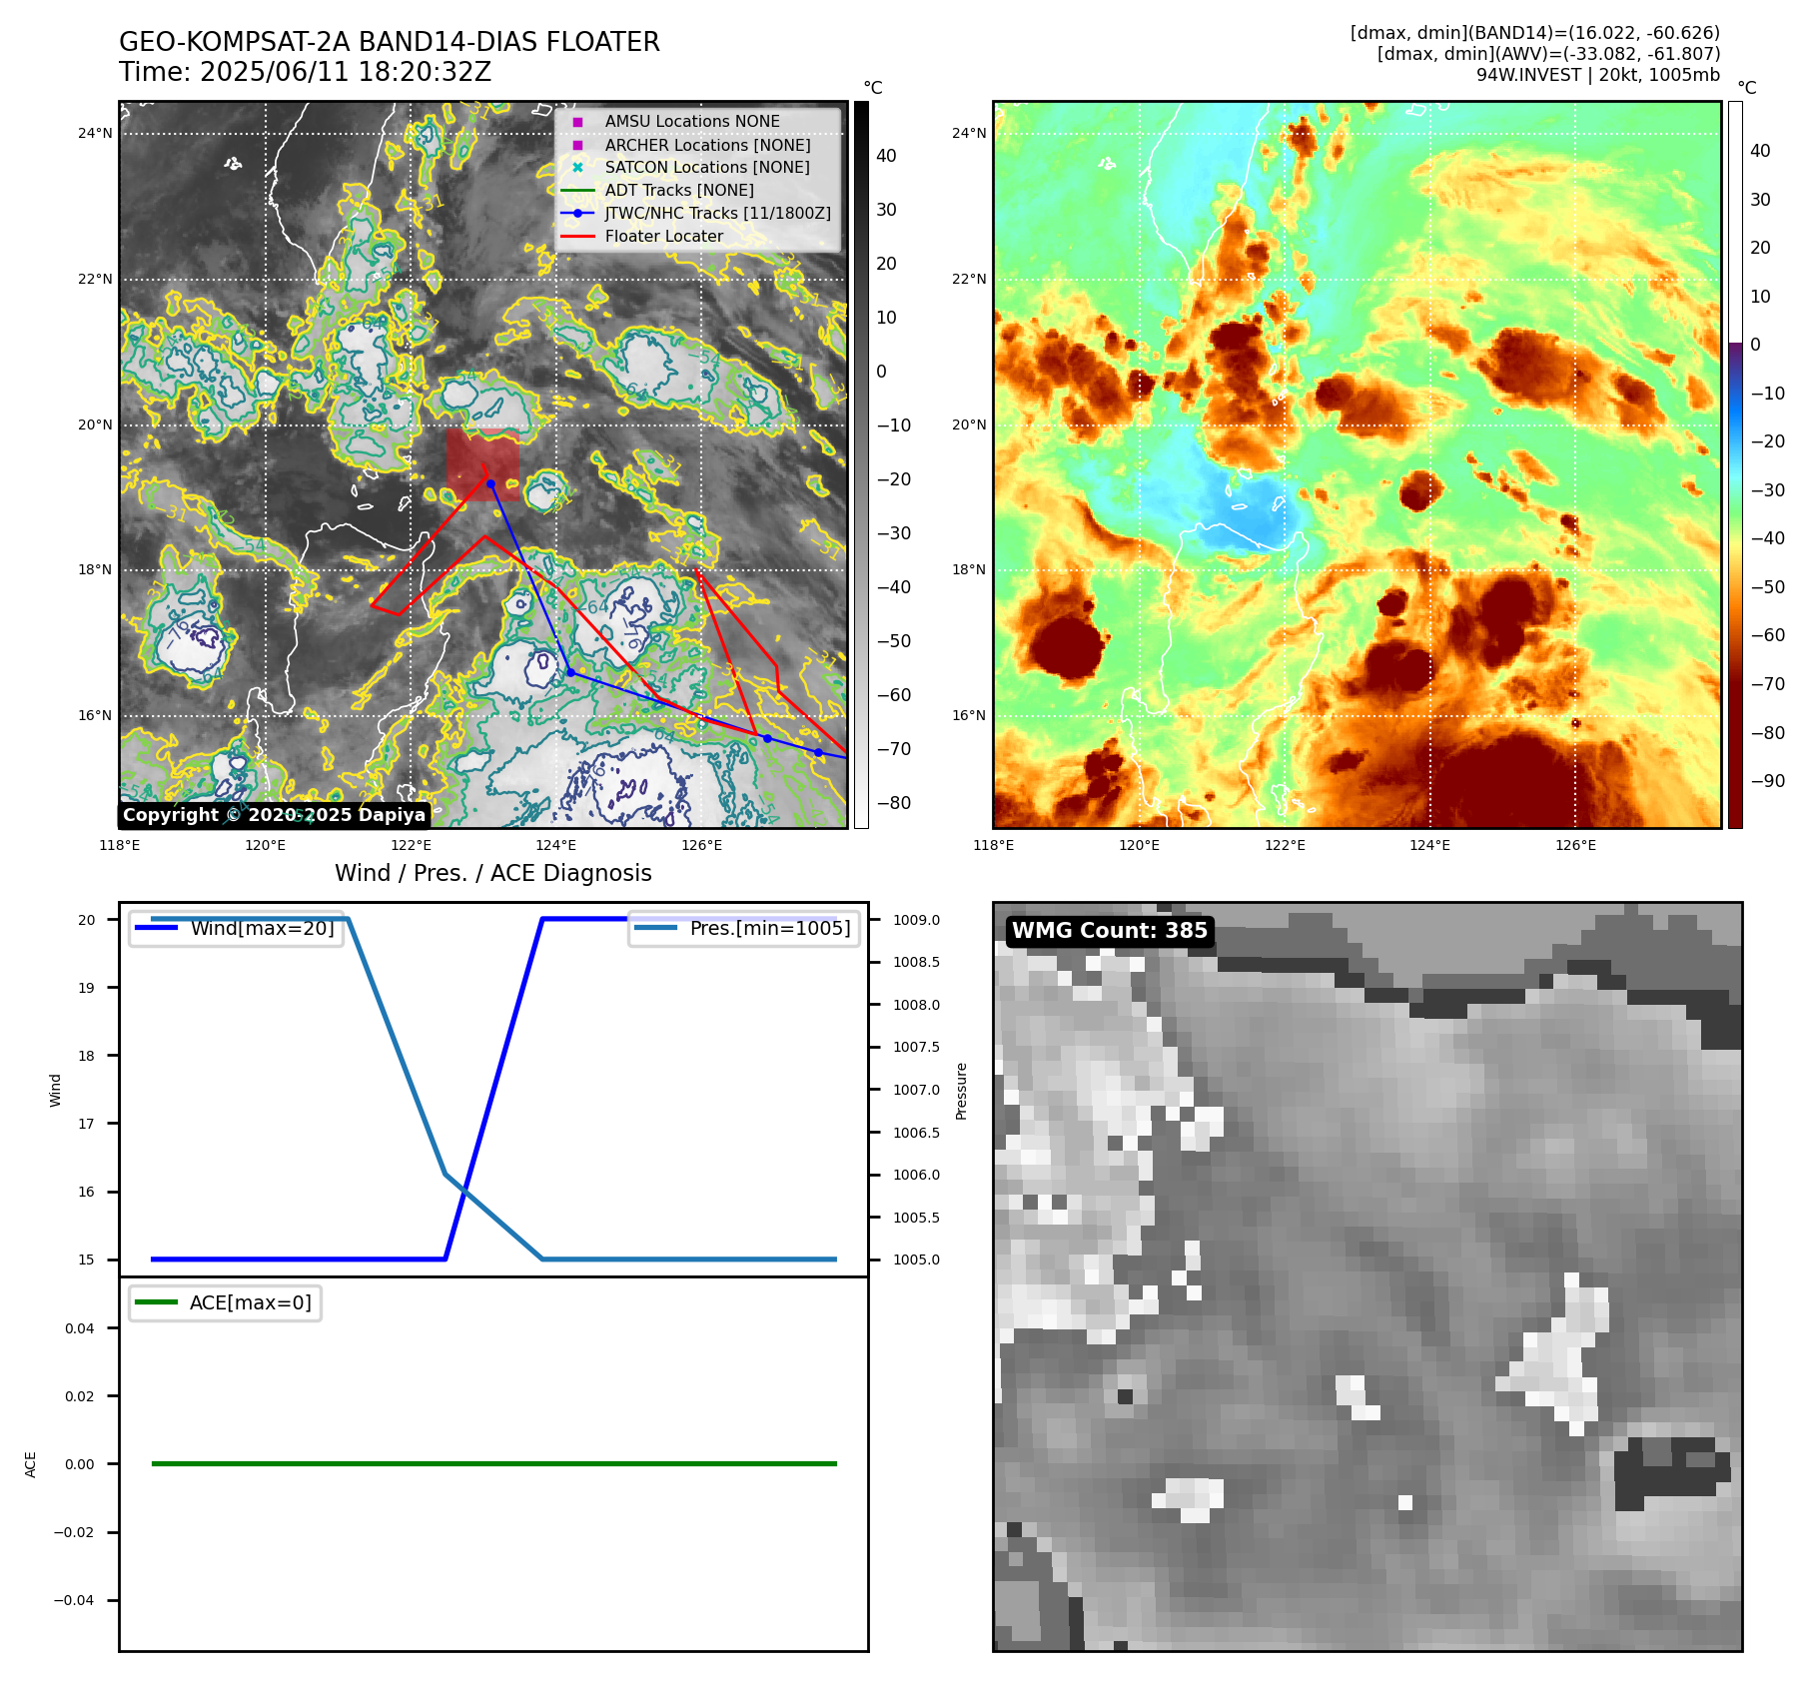Click the '0.04' ACE axis tick label
Image resolution: width=1811 pixels, height=1688 pixels.
[x=80, y=1328]
